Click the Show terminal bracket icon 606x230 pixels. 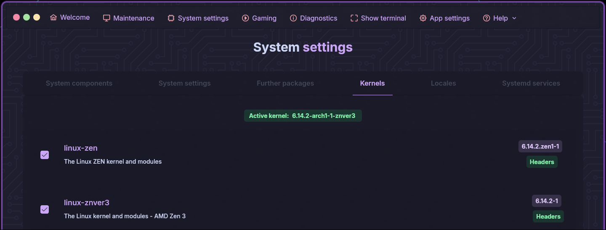(354, 18)
